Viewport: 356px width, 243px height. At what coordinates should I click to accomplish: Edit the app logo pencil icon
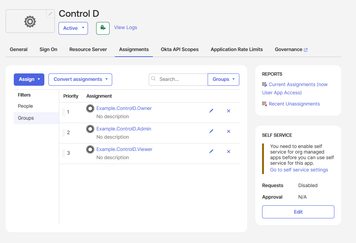(x=50, y=14)
